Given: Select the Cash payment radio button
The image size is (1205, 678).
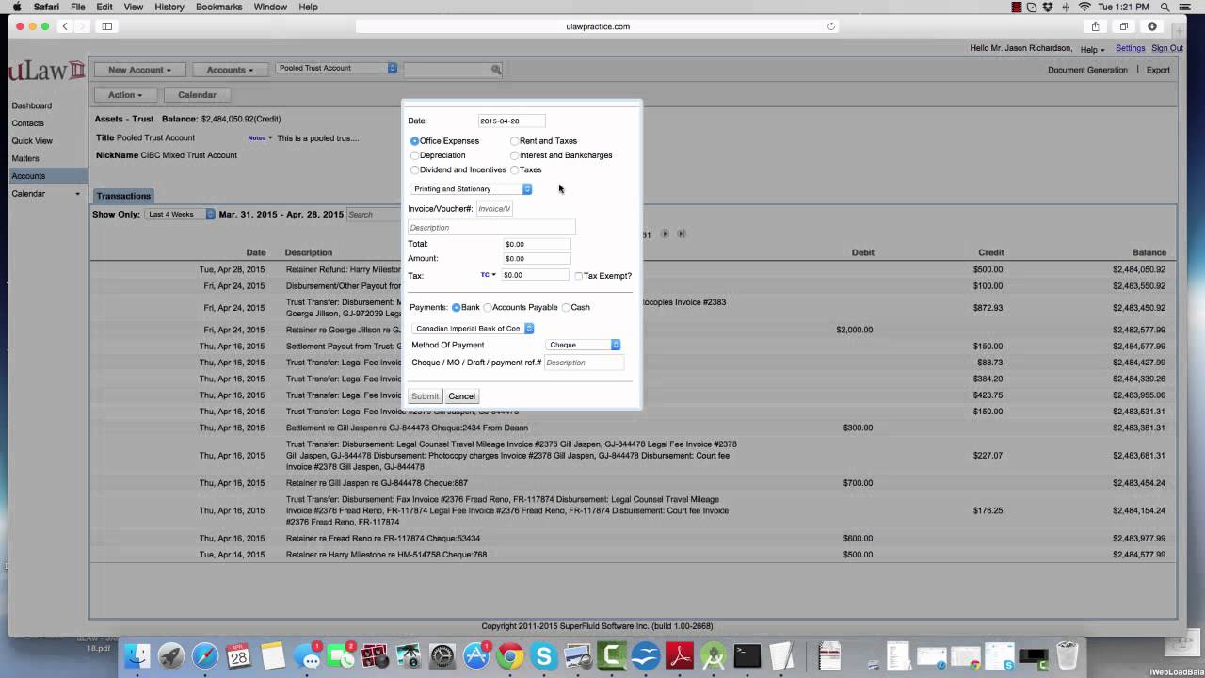Looking at the screenshot, I should (566, 308).
